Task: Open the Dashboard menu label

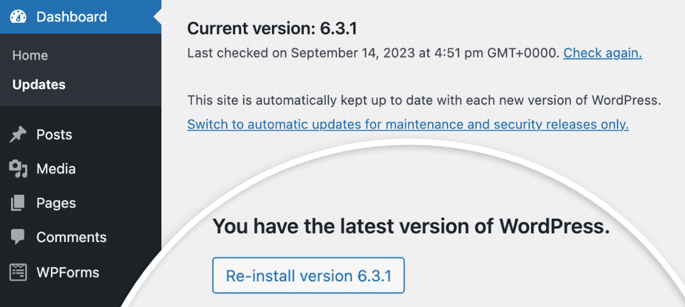Action: tap(72, 17)
